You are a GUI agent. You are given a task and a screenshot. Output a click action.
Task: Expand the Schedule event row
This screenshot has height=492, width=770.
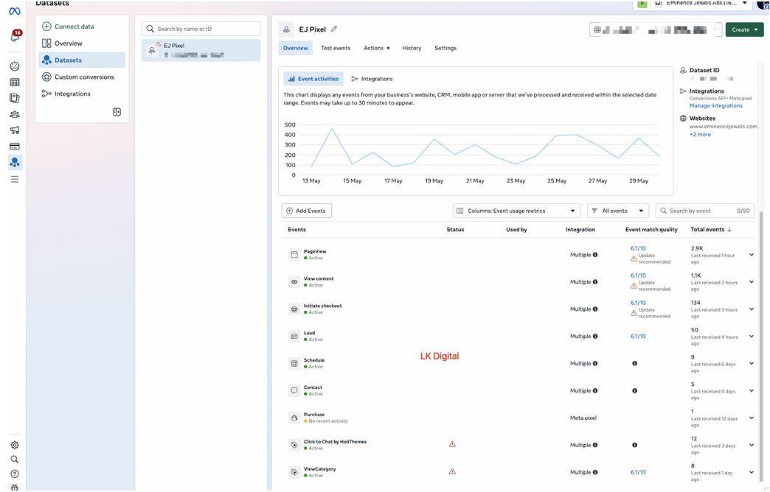[x=752, y=364]
